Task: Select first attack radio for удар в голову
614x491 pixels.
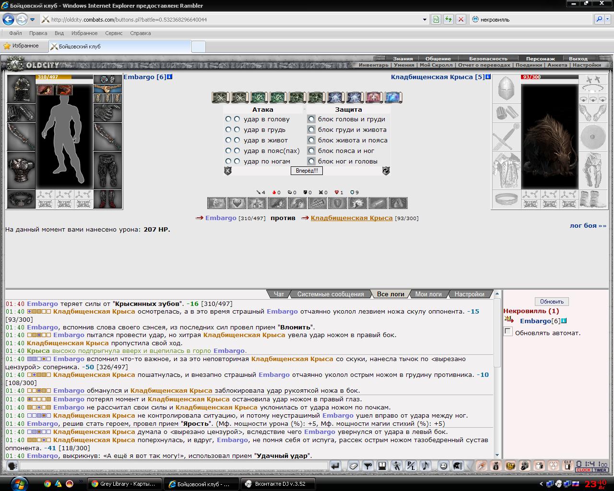Action: coord(228,119)
